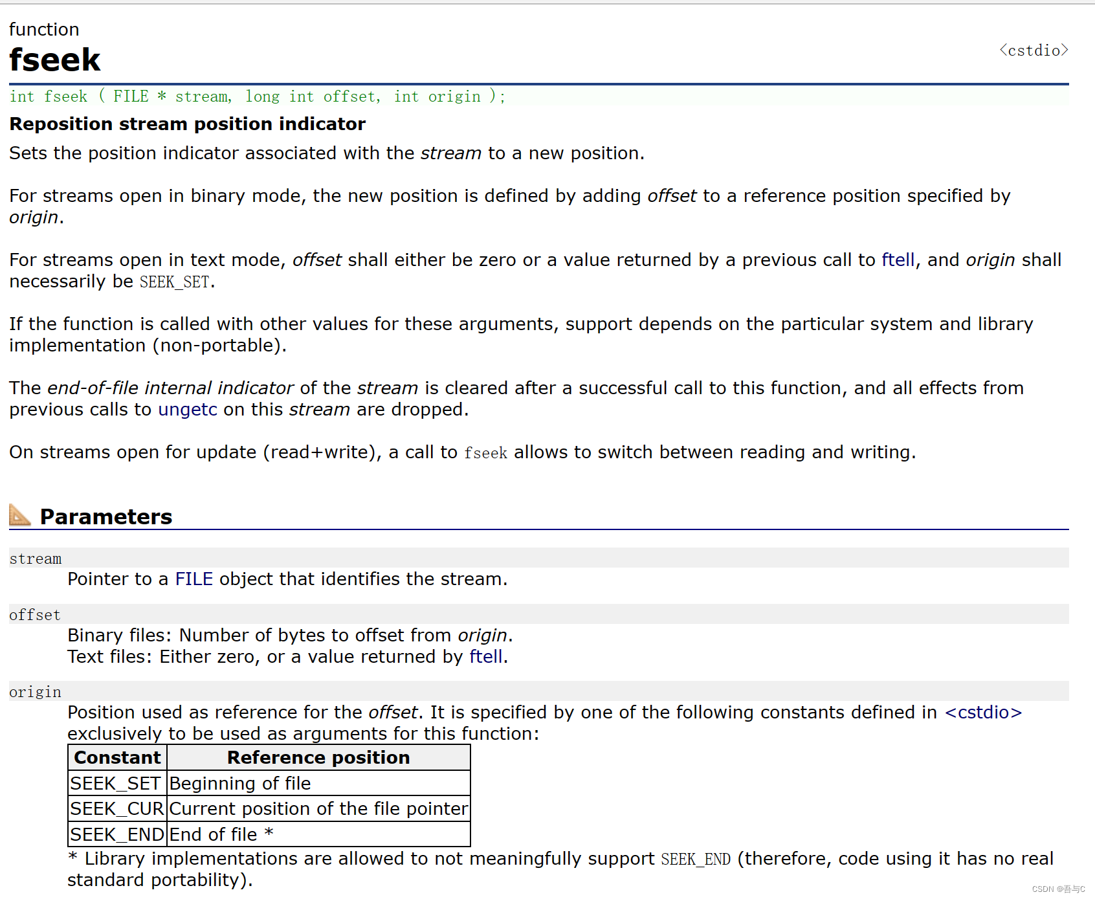
Task: Open the ungetc link
Action: pyautogui.click(x=188, y=410)
